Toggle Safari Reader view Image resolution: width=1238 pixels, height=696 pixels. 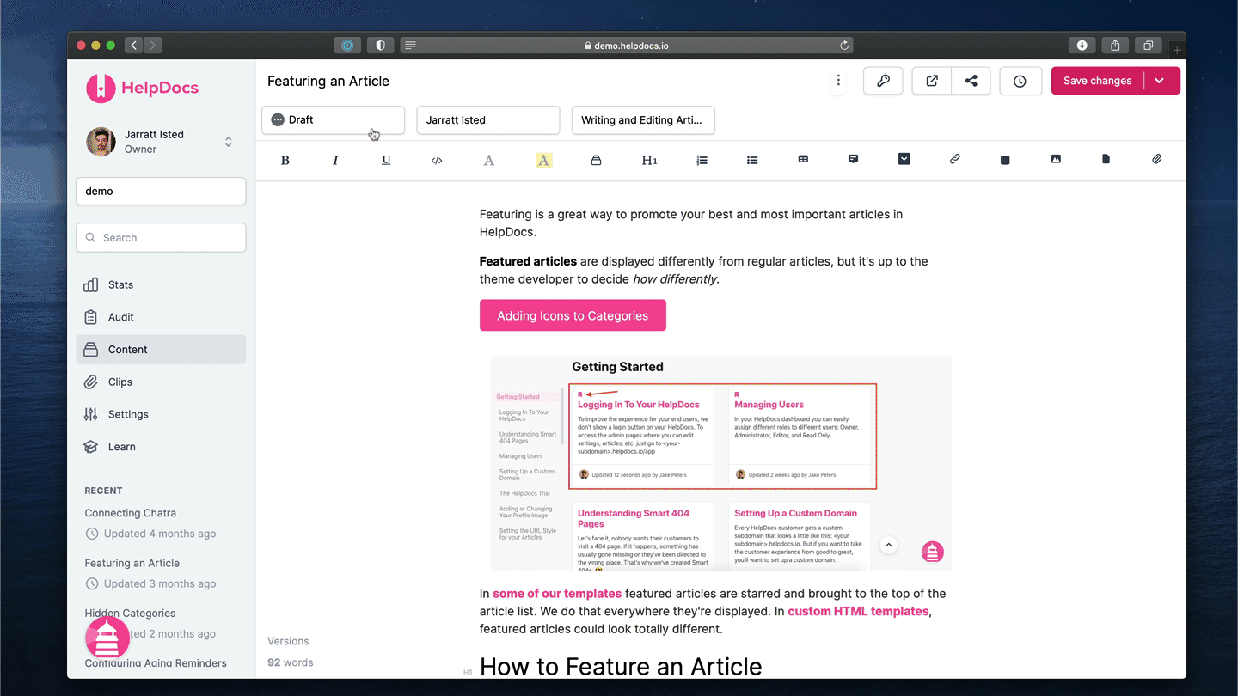(410, 46)
